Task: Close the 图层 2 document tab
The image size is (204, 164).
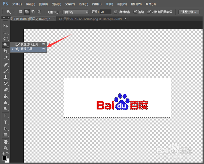Action: pyautogui.click(x=54, y=19)
